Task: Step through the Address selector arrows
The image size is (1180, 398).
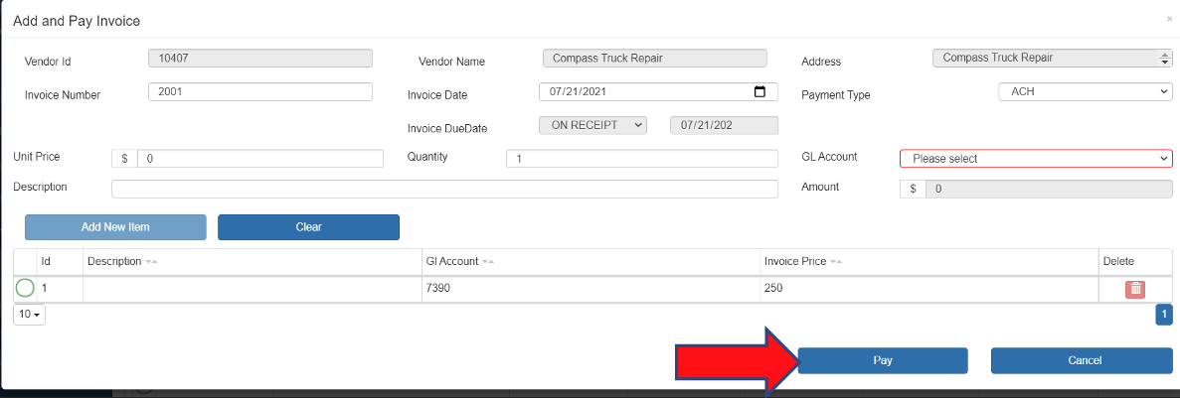Action: (1166, 58)
